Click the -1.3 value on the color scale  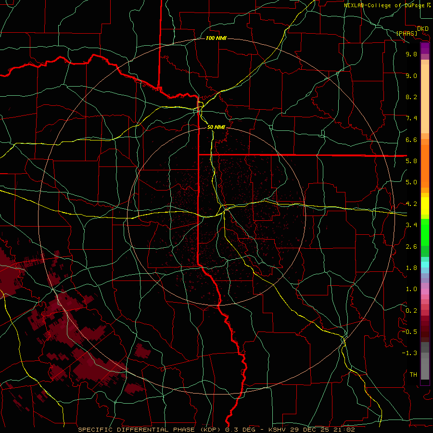click(x=409, y=353)
